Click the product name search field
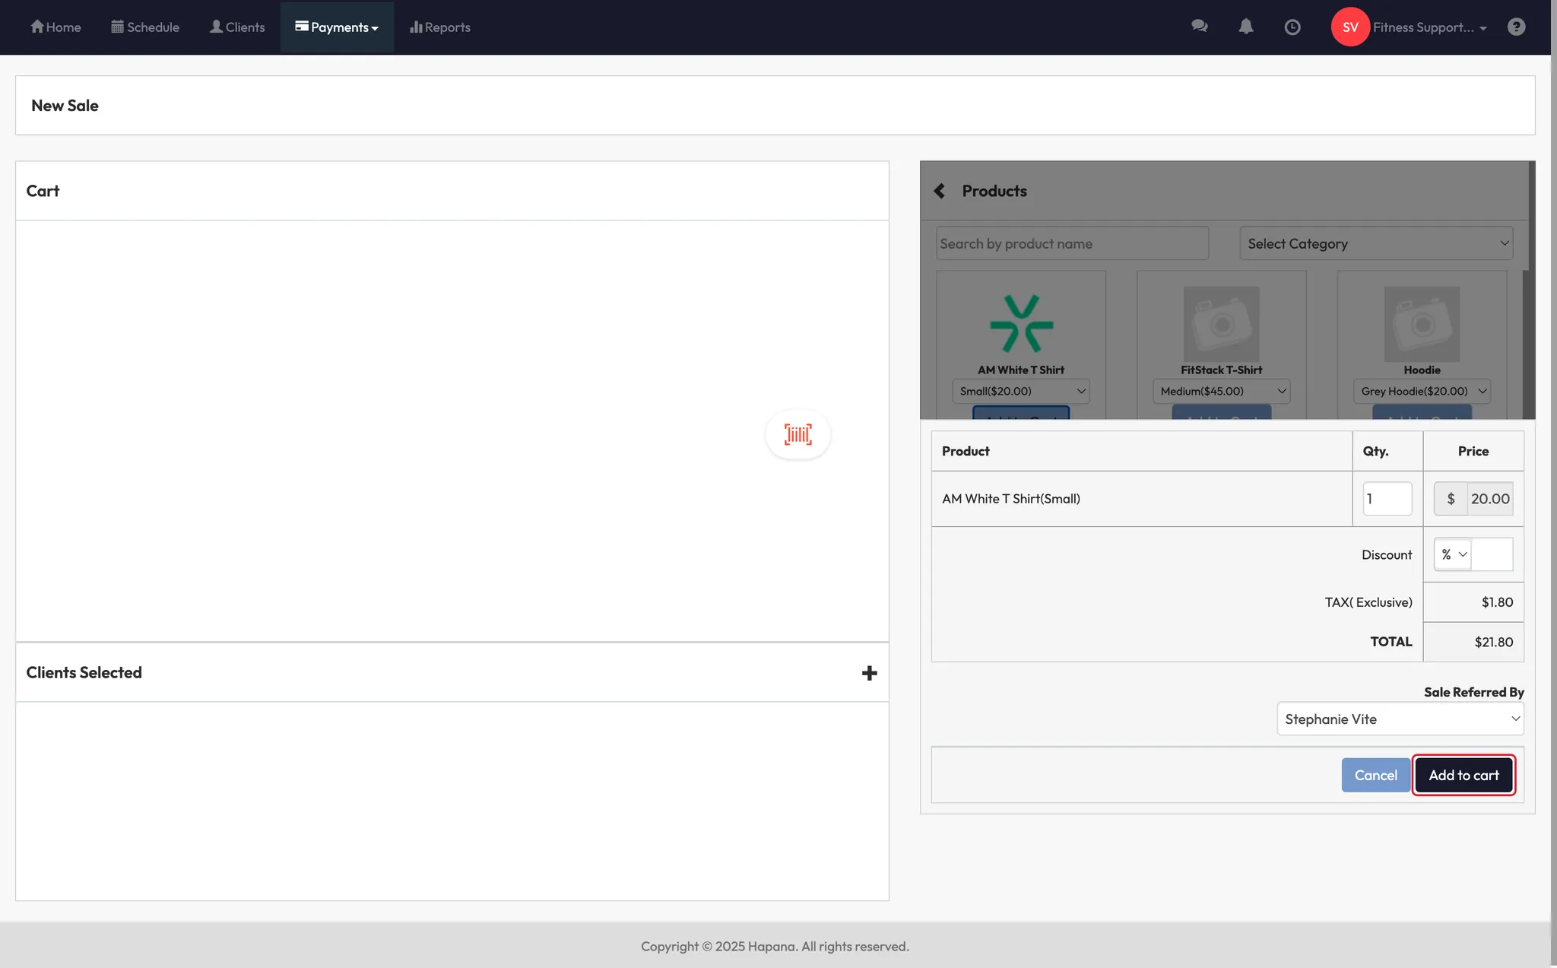 1072,243
